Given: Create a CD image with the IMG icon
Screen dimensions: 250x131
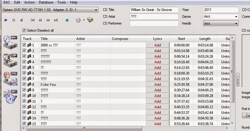Looking at the screenshot, I should (x=10, y=78).
